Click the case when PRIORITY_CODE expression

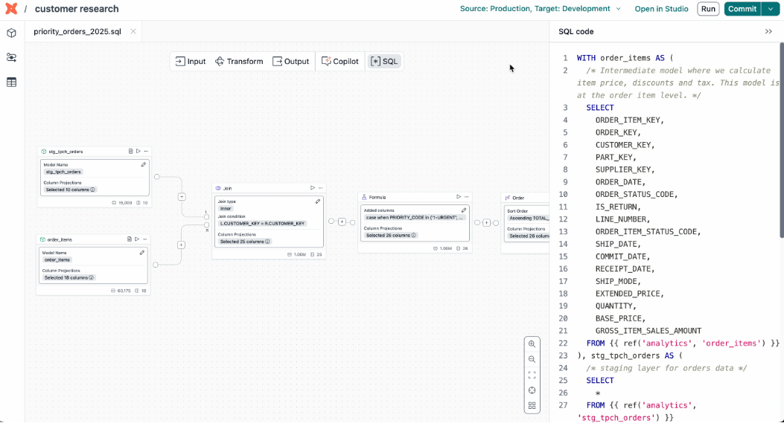[415, 217]
